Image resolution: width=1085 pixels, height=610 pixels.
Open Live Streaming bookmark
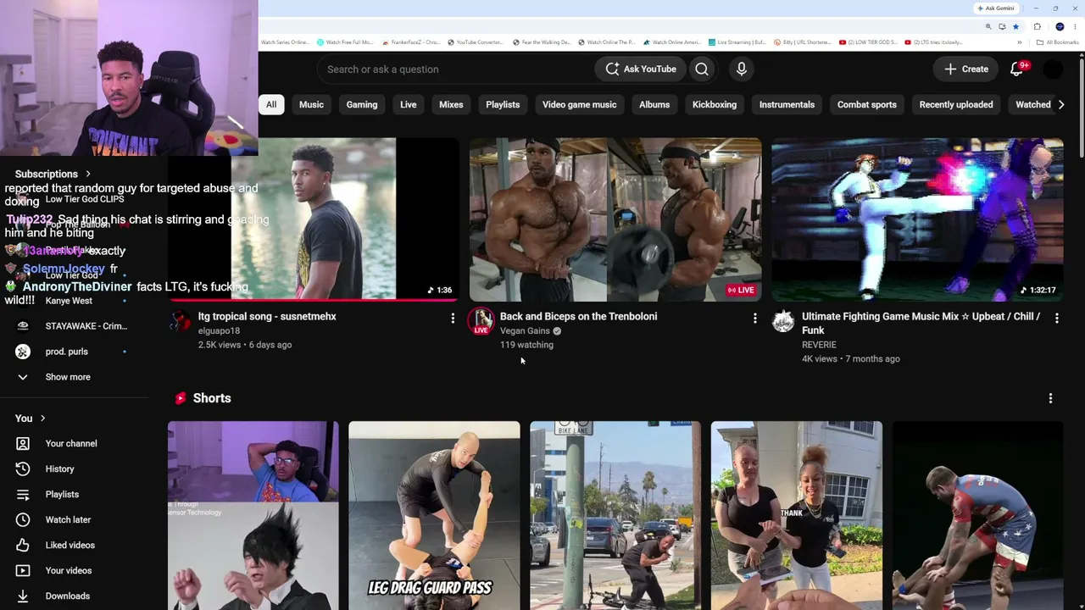click(737, 42)
